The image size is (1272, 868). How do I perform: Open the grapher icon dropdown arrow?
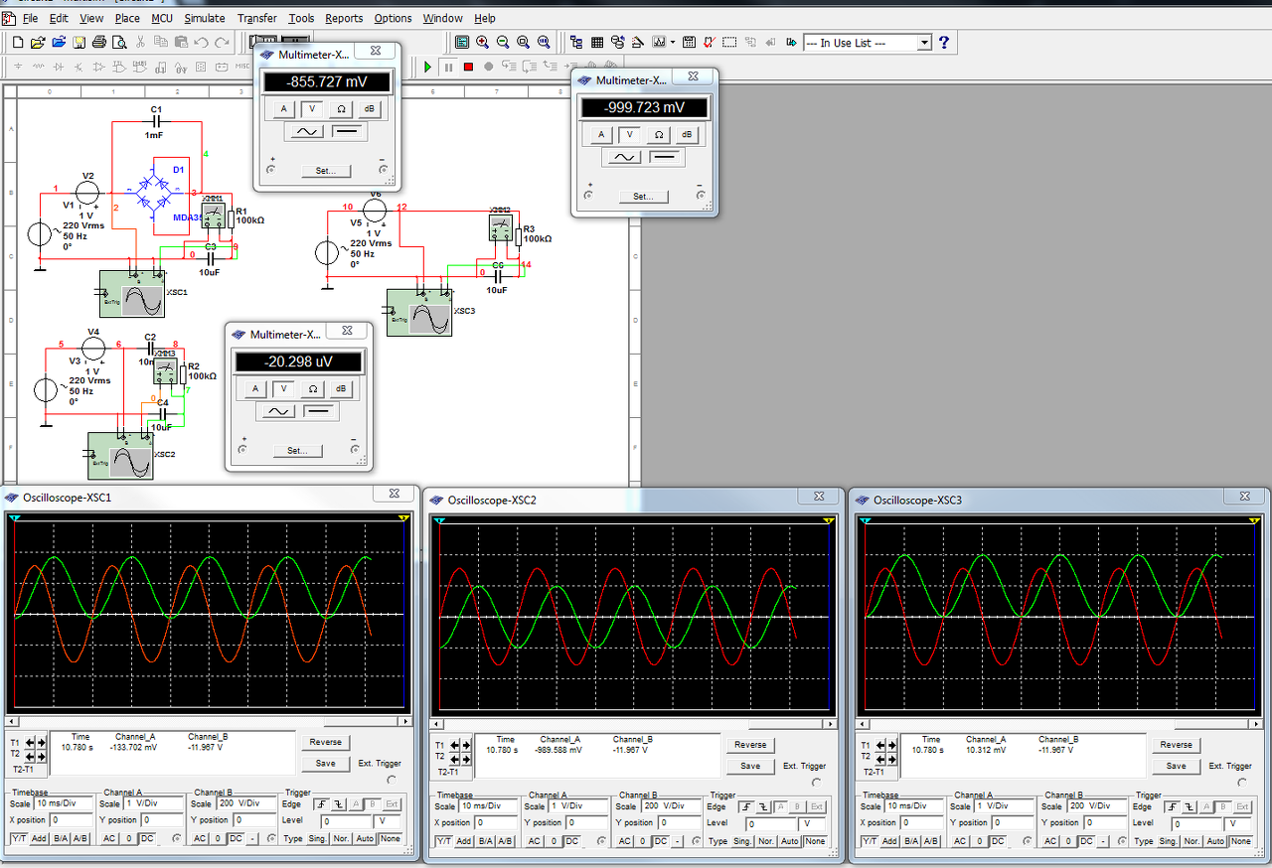coord(673,43)
